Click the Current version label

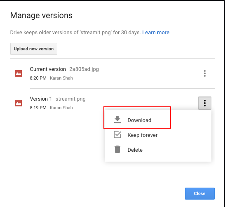coord(48,69)
